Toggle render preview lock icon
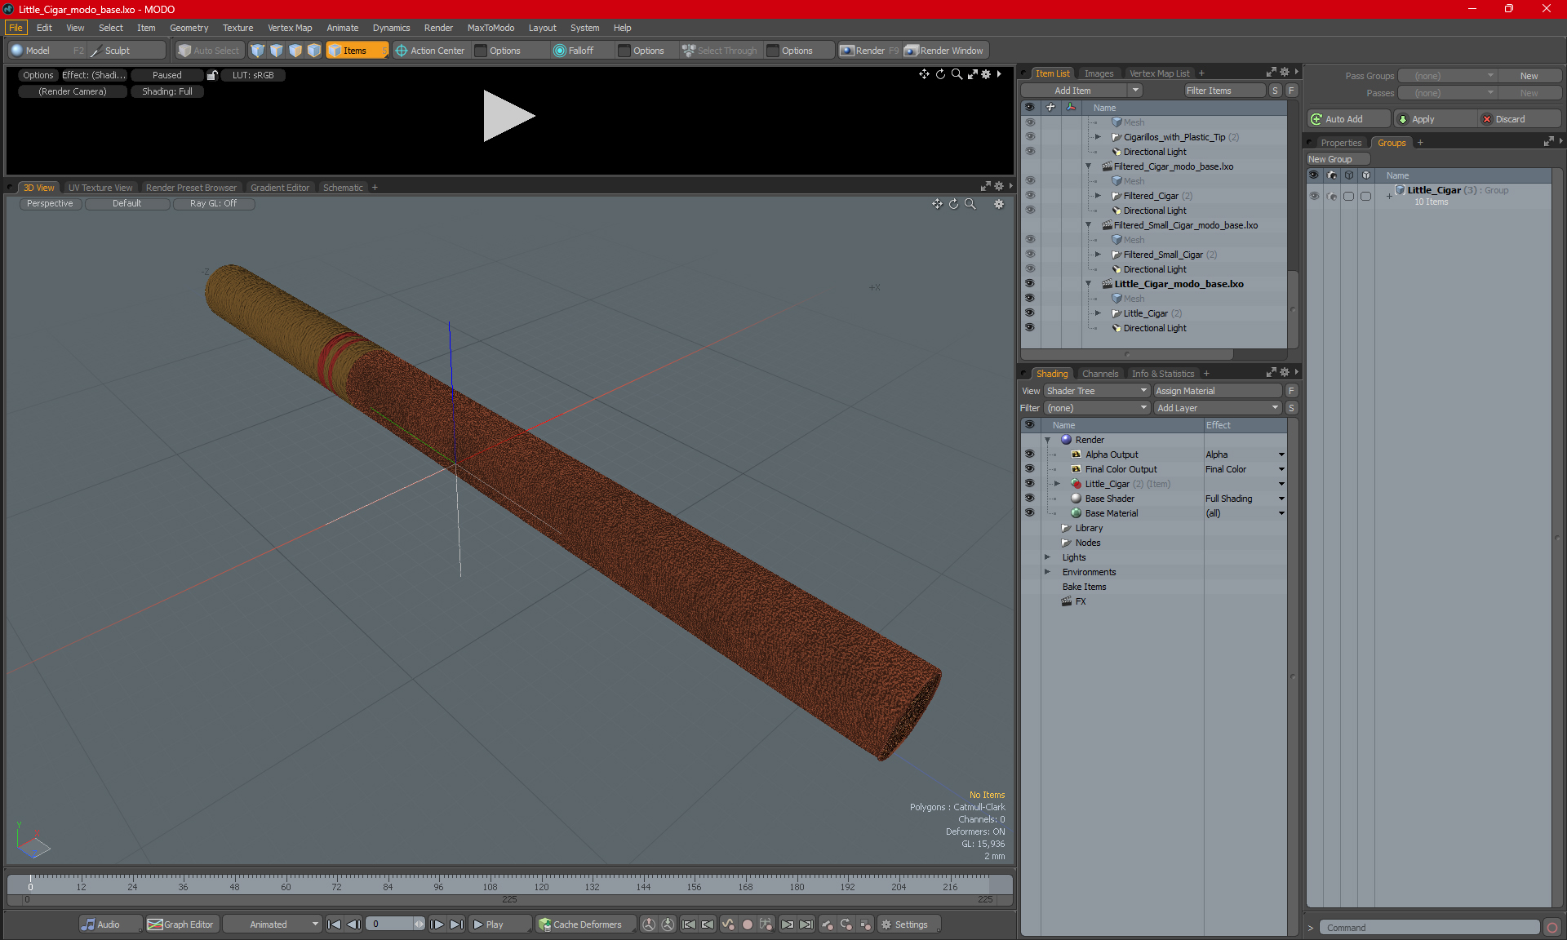Viewport: 1567px width, 940px height. 212,75
